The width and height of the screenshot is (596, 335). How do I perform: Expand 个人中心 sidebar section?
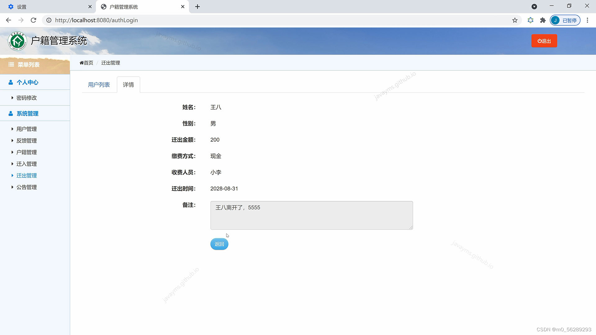(27, 82)
